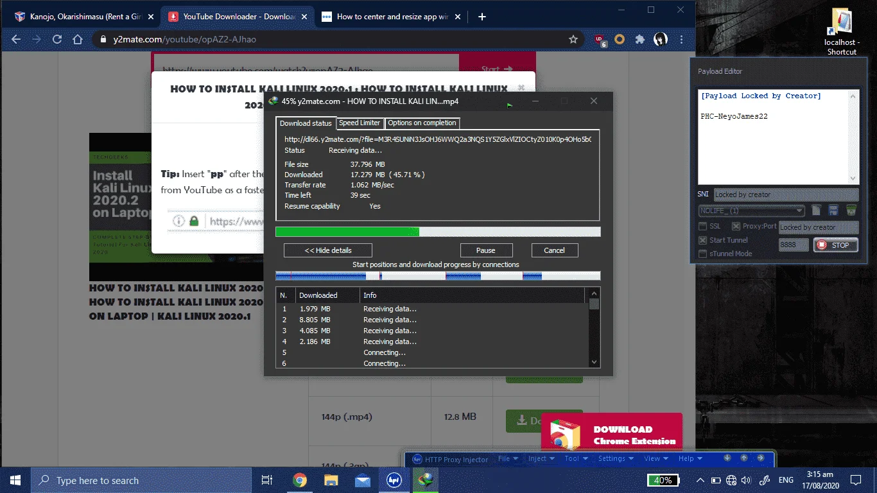877x493 pixels.
Task: Go back in the Chrome browser
Action: [16, 39]
